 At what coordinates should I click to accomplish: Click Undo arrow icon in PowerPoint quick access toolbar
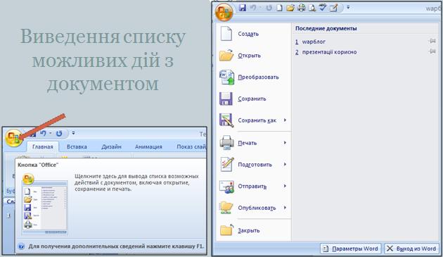tap(43, 133)
